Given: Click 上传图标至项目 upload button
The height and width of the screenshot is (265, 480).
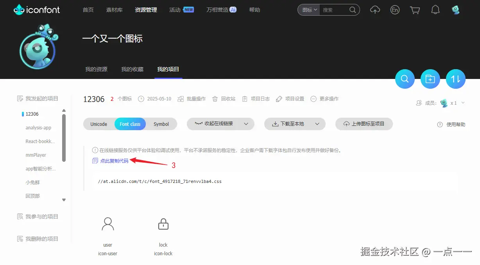Looking at the screenshot, I should pos(364,124).
